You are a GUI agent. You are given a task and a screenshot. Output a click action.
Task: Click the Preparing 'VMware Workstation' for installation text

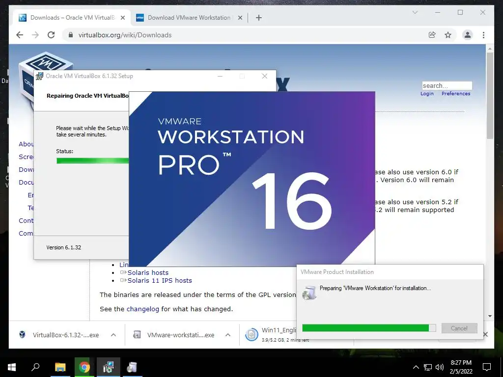tap(375, 288)
